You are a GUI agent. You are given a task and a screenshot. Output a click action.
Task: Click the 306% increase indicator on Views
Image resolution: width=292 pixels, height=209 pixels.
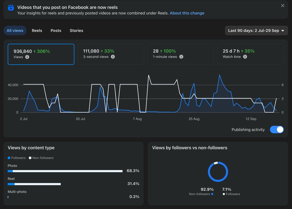pos(42,51)
